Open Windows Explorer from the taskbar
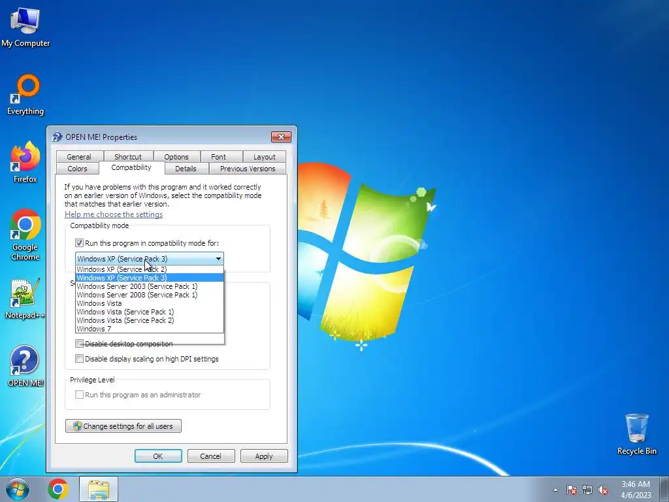669x502 pixels. (99, 489)
